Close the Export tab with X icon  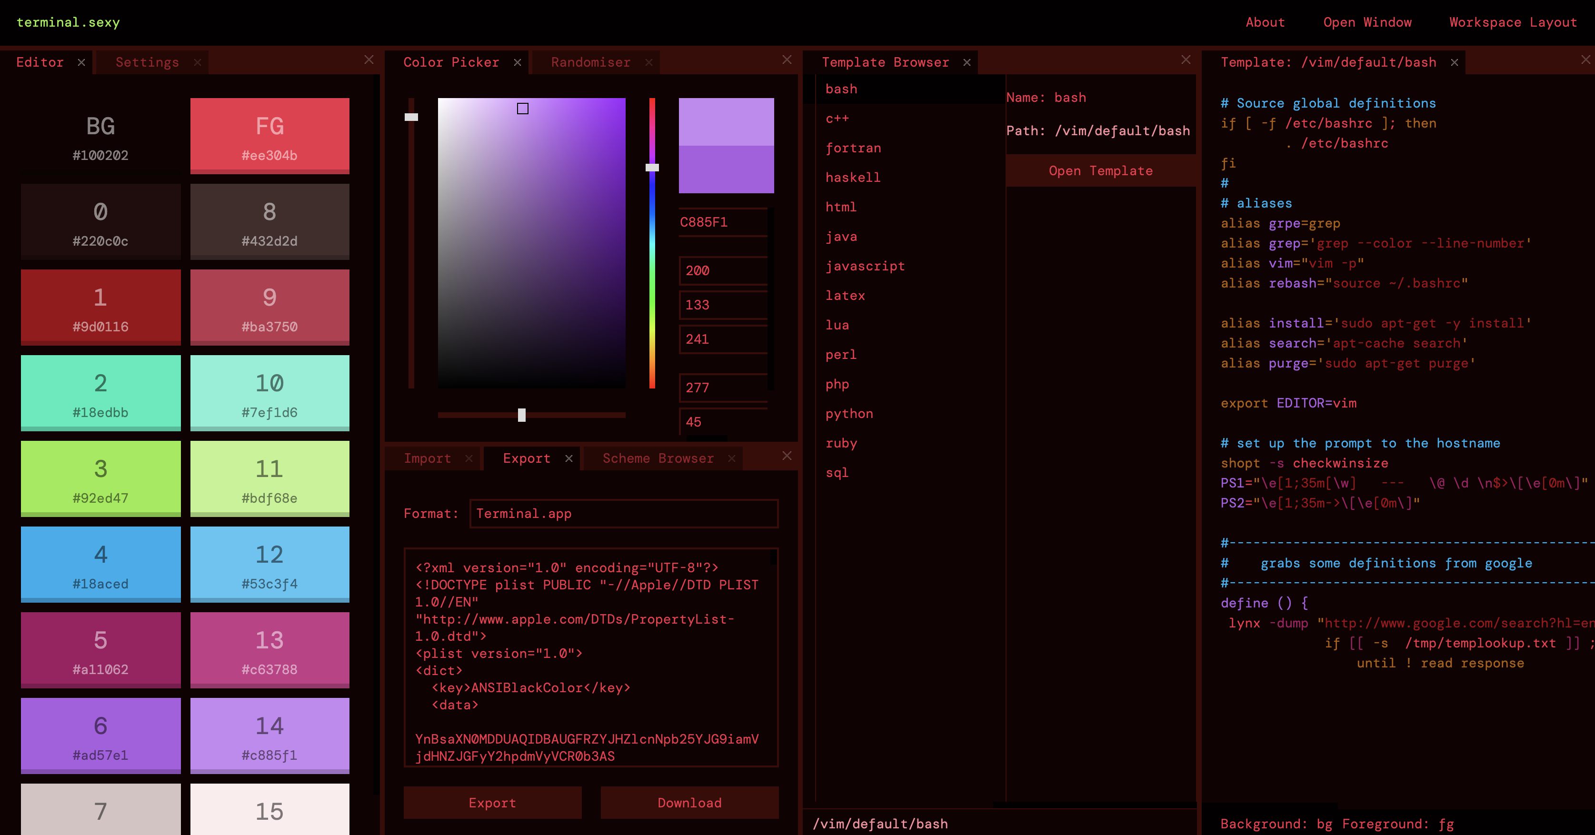tap(569, 458)
